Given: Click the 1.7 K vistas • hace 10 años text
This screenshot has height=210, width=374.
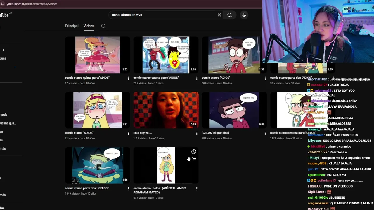Looking at the screenshot, I should click(149, 138).
